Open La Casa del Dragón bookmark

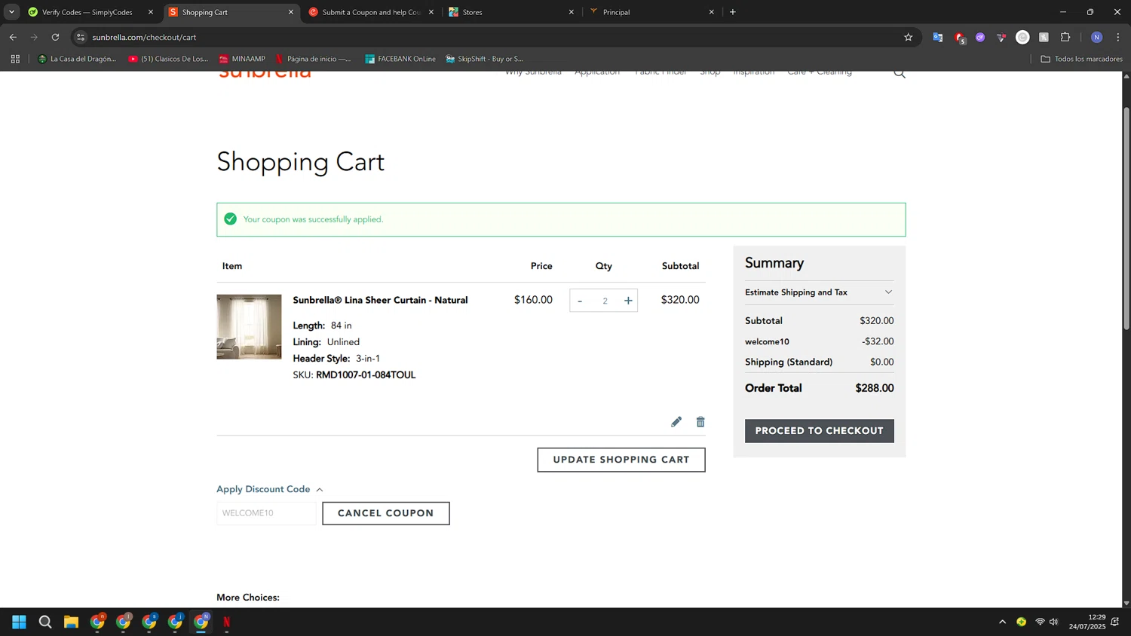(x=77, y=59)
